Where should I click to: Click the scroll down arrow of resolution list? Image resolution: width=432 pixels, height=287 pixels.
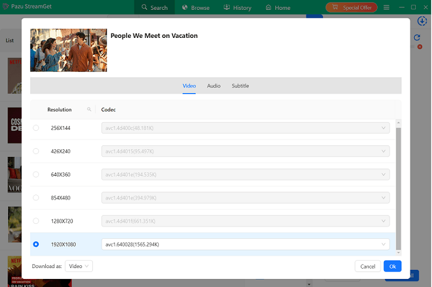click(x=398, y=253)
